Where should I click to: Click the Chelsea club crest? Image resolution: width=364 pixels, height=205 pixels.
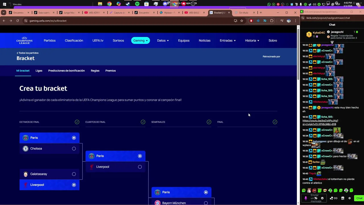[26, 149]
